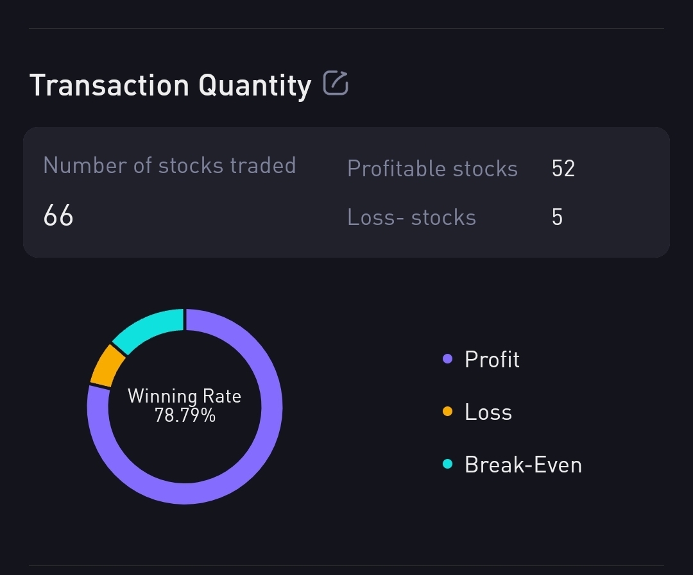Viewport: 693px width, 575px height.
Task: Click the loss stocks count 5
Action: [x=557, y=217]
